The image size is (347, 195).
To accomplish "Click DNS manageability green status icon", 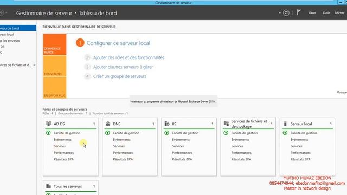I will 107,133.
